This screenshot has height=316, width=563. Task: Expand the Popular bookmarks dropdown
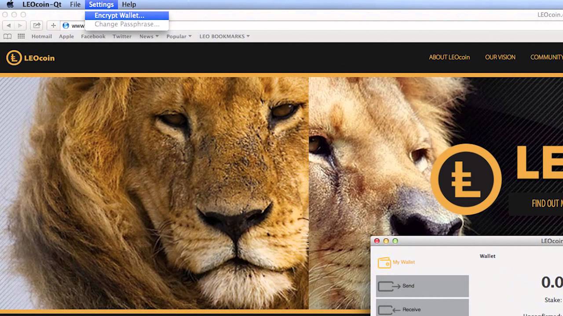pyautogui.click(x=179, y=36)
